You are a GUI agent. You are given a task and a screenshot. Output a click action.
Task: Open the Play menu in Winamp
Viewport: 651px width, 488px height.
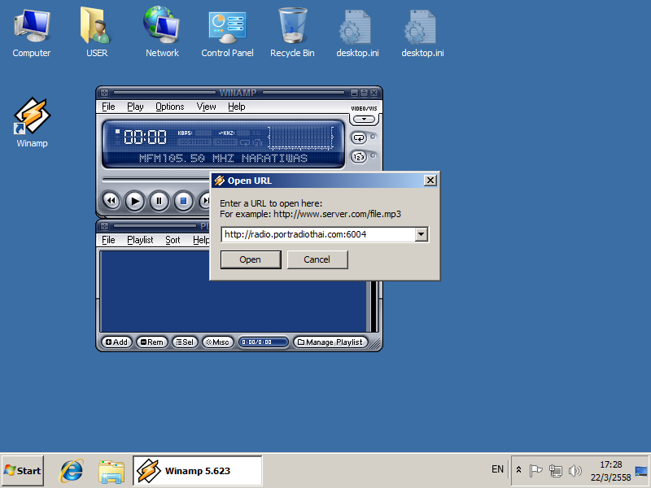(x=135, y=107)
